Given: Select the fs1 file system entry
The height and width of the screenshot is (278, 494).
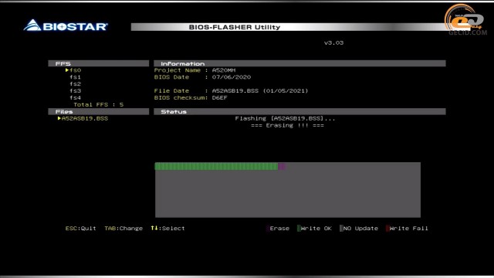Looking at the screenshot, I should [x=76, y=77].
